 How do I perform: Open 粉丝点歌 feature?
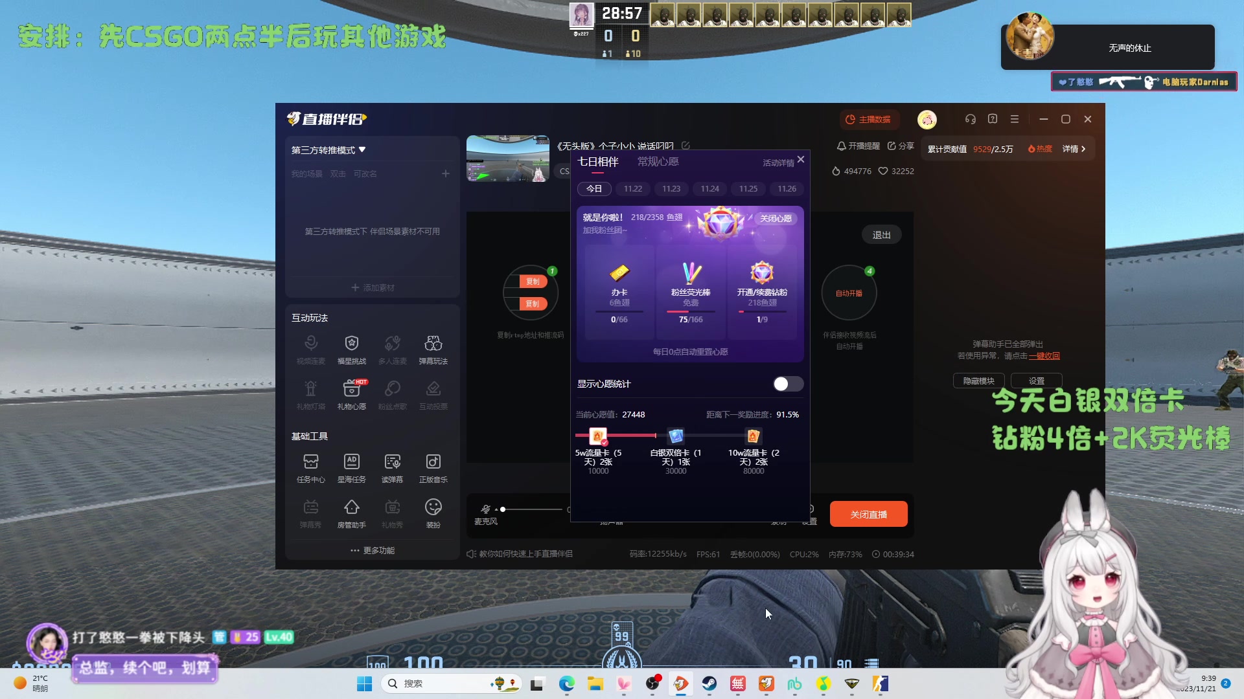click(x=393, y=395)
